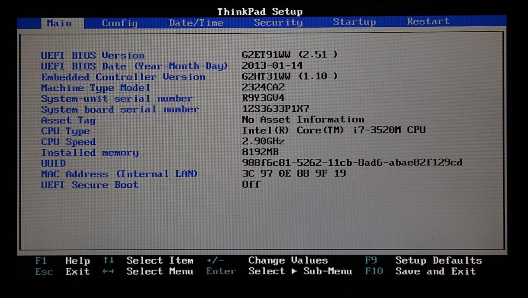Click the Change Values legend entry
Screen dimensions: 528x298
pos(288,260)
